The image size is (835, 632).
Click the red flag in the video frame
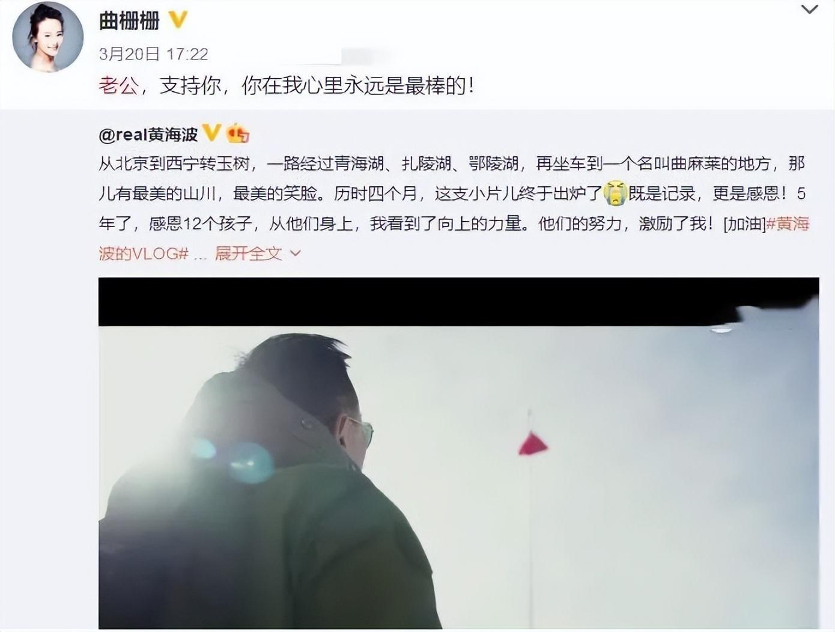coord(533,445)
